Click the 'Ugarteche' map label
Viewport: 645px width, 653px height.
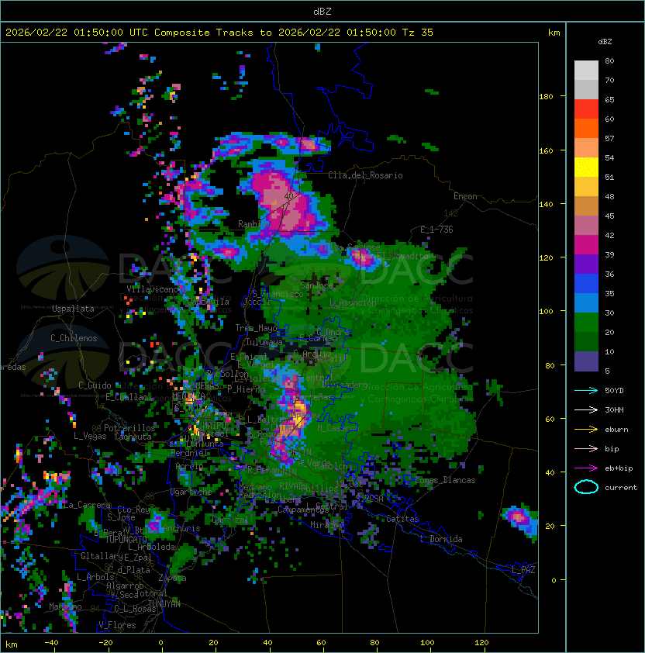click(x=191, y=492)
